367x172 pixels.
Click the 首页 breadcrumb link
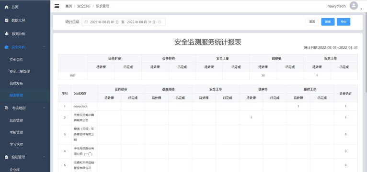[x=69, y=6]
